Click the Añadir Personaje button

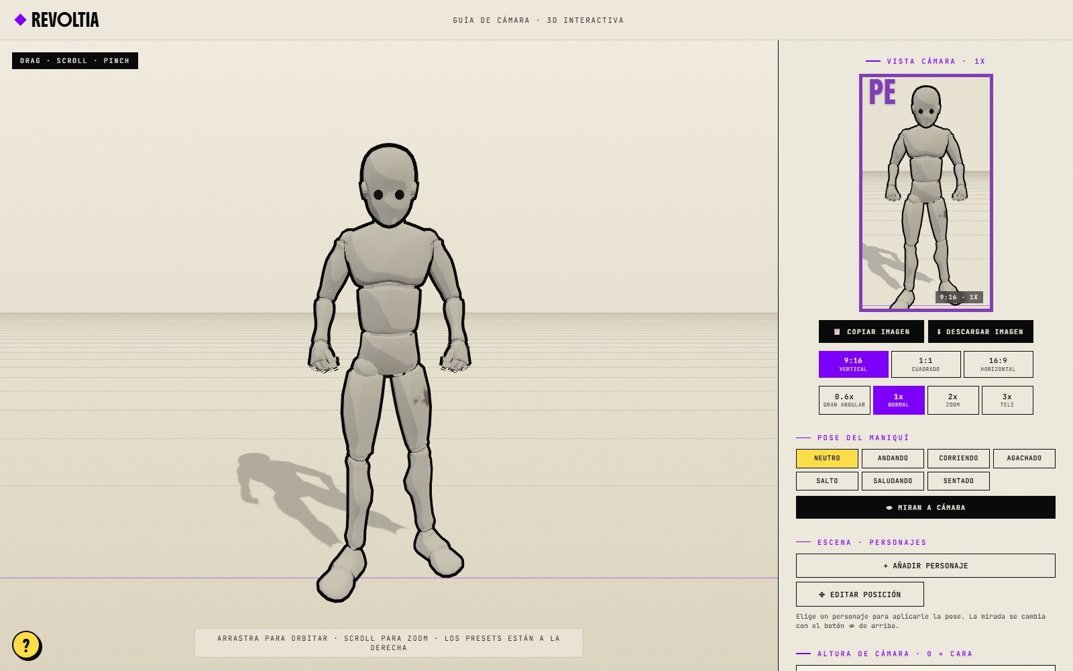[925, 566]
